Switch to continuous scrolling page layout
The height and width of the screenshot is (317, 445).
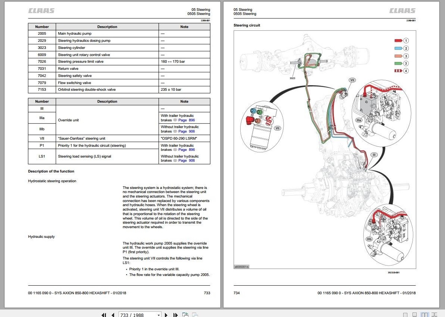click(415, 315)
